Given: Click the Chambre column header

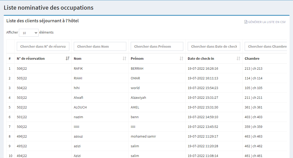Looking at the screenshot, I should coord(252,59).
